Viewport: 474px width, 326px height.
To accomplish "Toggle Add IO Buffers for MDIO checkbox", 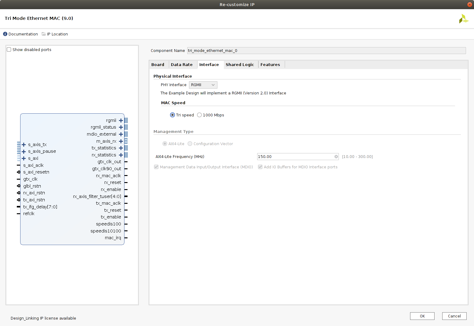I will (260, 167).
